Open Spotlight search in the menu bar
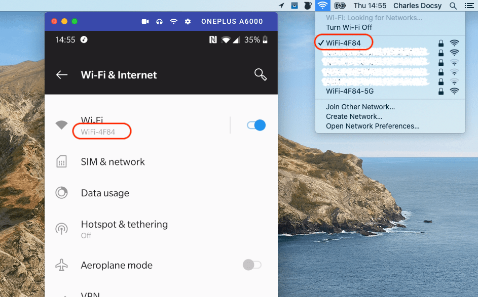This screenshot has width=478, height=297. [453, 6]
